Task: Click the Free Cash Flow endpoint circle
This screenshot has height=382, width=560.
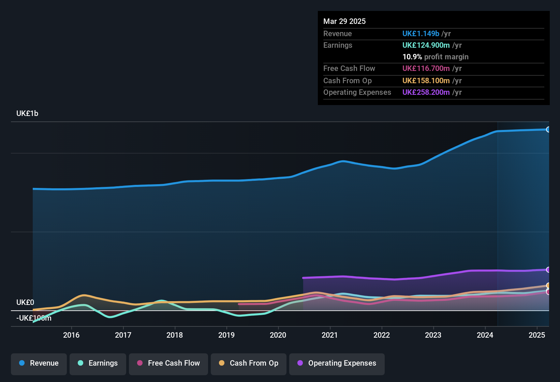Action: tap(548, 292)
